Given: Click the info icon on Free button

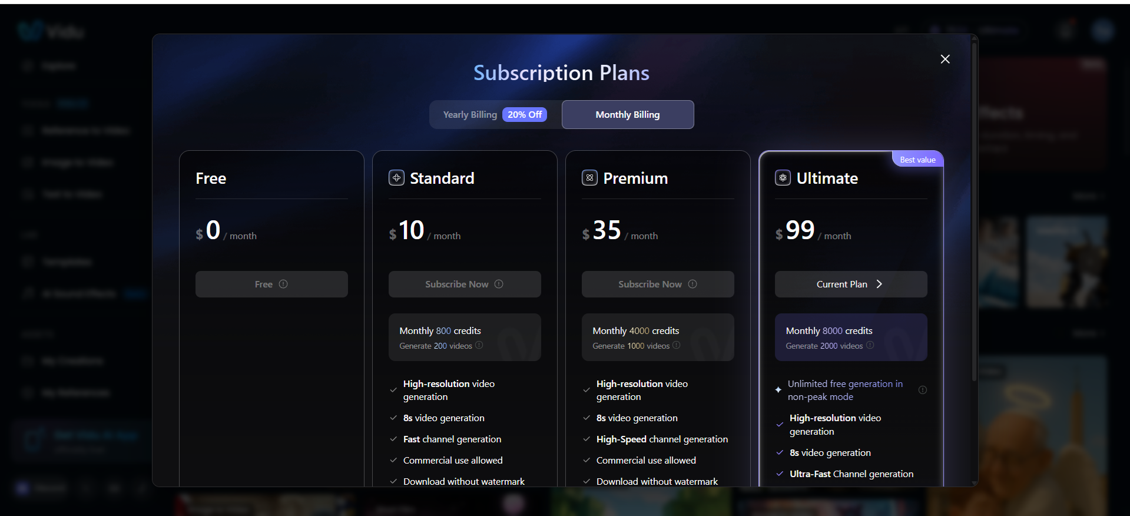Looking at the screenshot, I should click(x=283, y=284).
